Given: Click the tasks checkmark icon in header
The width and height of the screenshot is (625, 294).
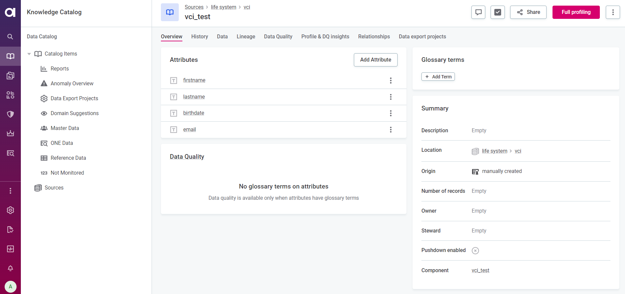Looking at the screenshot, I should [497, 12].
